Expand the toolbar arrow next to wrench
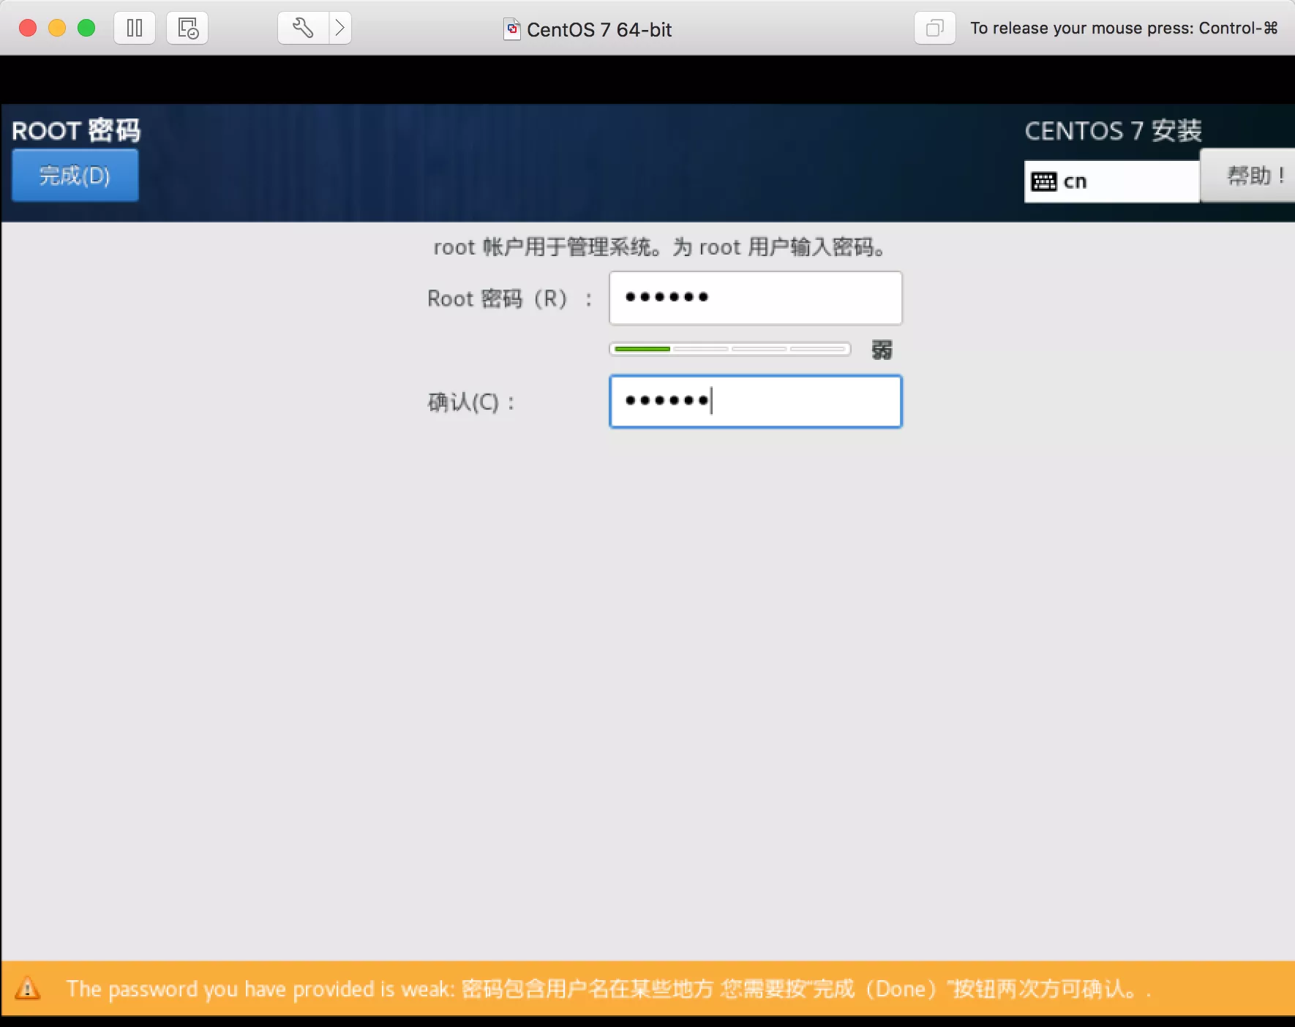Viewport: 1295px width, 1027px height. (340, 29)
